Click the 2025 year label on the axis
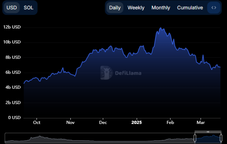The height and width of the screenshot is (144, 227). (x=137, y=123)
